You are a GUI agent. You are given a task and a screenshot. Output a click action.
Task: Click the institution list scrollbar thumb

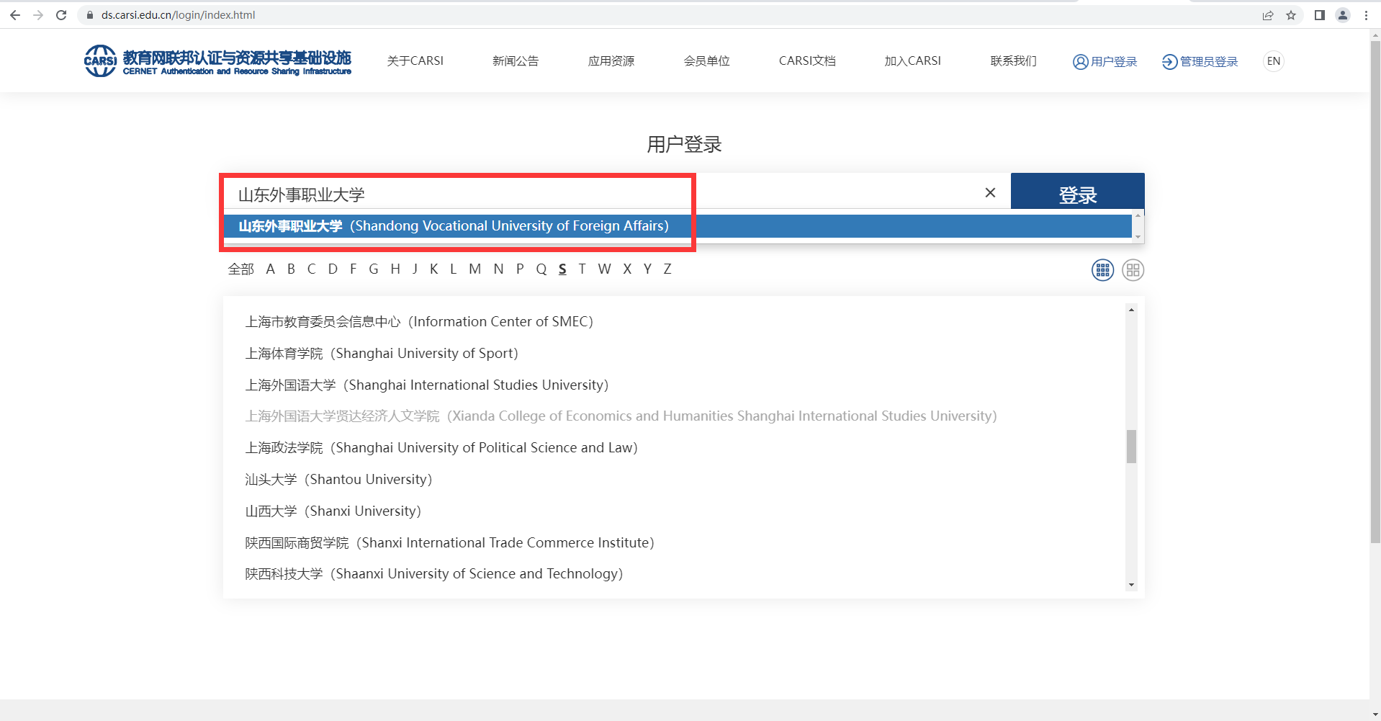coord(1131,447)
